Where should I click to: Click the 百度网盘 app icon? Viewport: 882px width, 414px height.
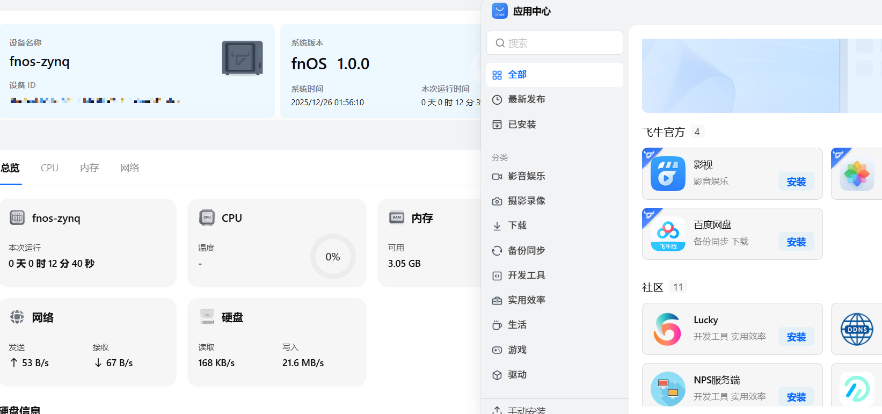tap(668, 234)
